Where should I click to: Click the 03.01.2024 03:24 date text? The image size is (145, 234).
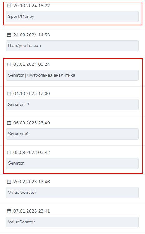coord(31,64)
